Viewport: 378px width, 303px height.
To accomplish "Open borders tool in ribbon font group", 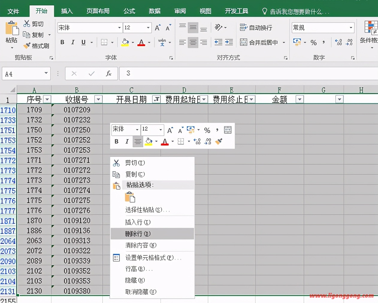I will (104, 42).
